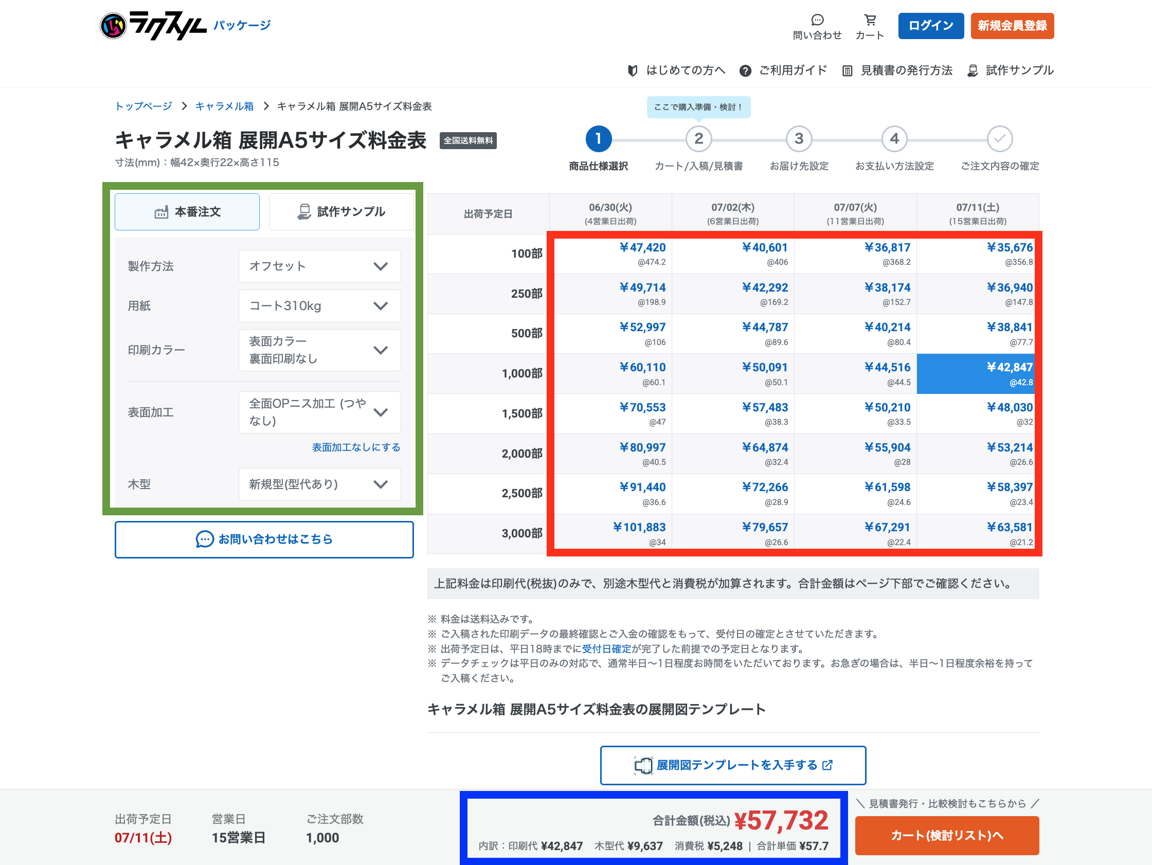Click the speech bubble icon in お問い合わせはこちら

click(205, 539)
